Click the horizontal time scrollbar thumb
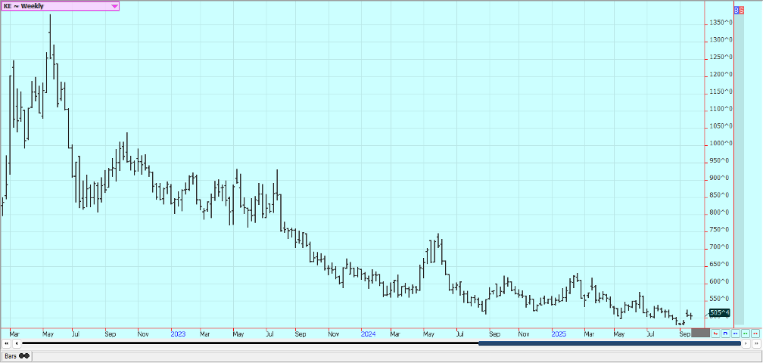 coord(609,343)
